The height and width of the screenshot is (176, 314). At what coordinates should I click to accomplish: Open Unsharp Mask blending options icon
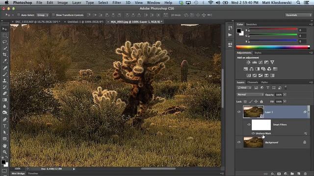[305, 133]
